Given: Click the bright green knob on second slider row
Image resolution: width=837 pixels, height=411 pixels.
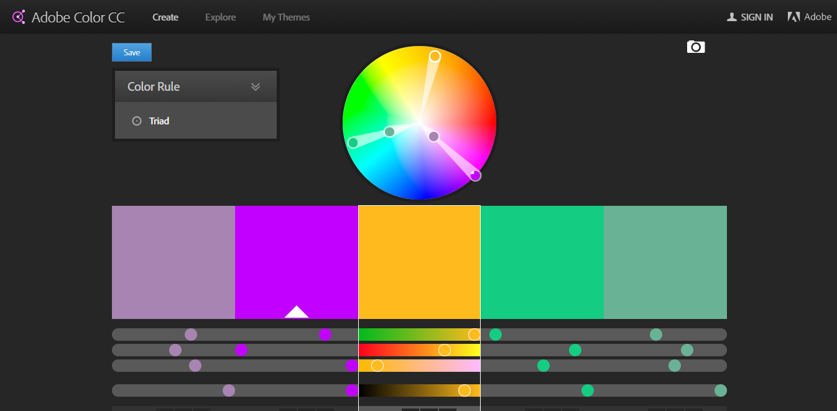Looking at the screenshot, I should click(x=575, y=350).
